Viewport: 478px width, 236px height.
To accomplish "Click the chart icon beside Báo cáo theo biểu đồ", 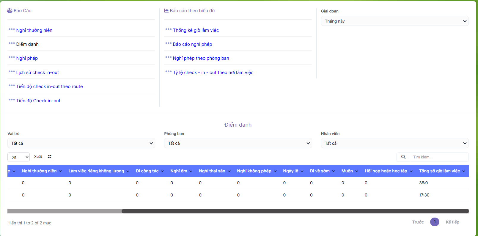I will (166, 11).
